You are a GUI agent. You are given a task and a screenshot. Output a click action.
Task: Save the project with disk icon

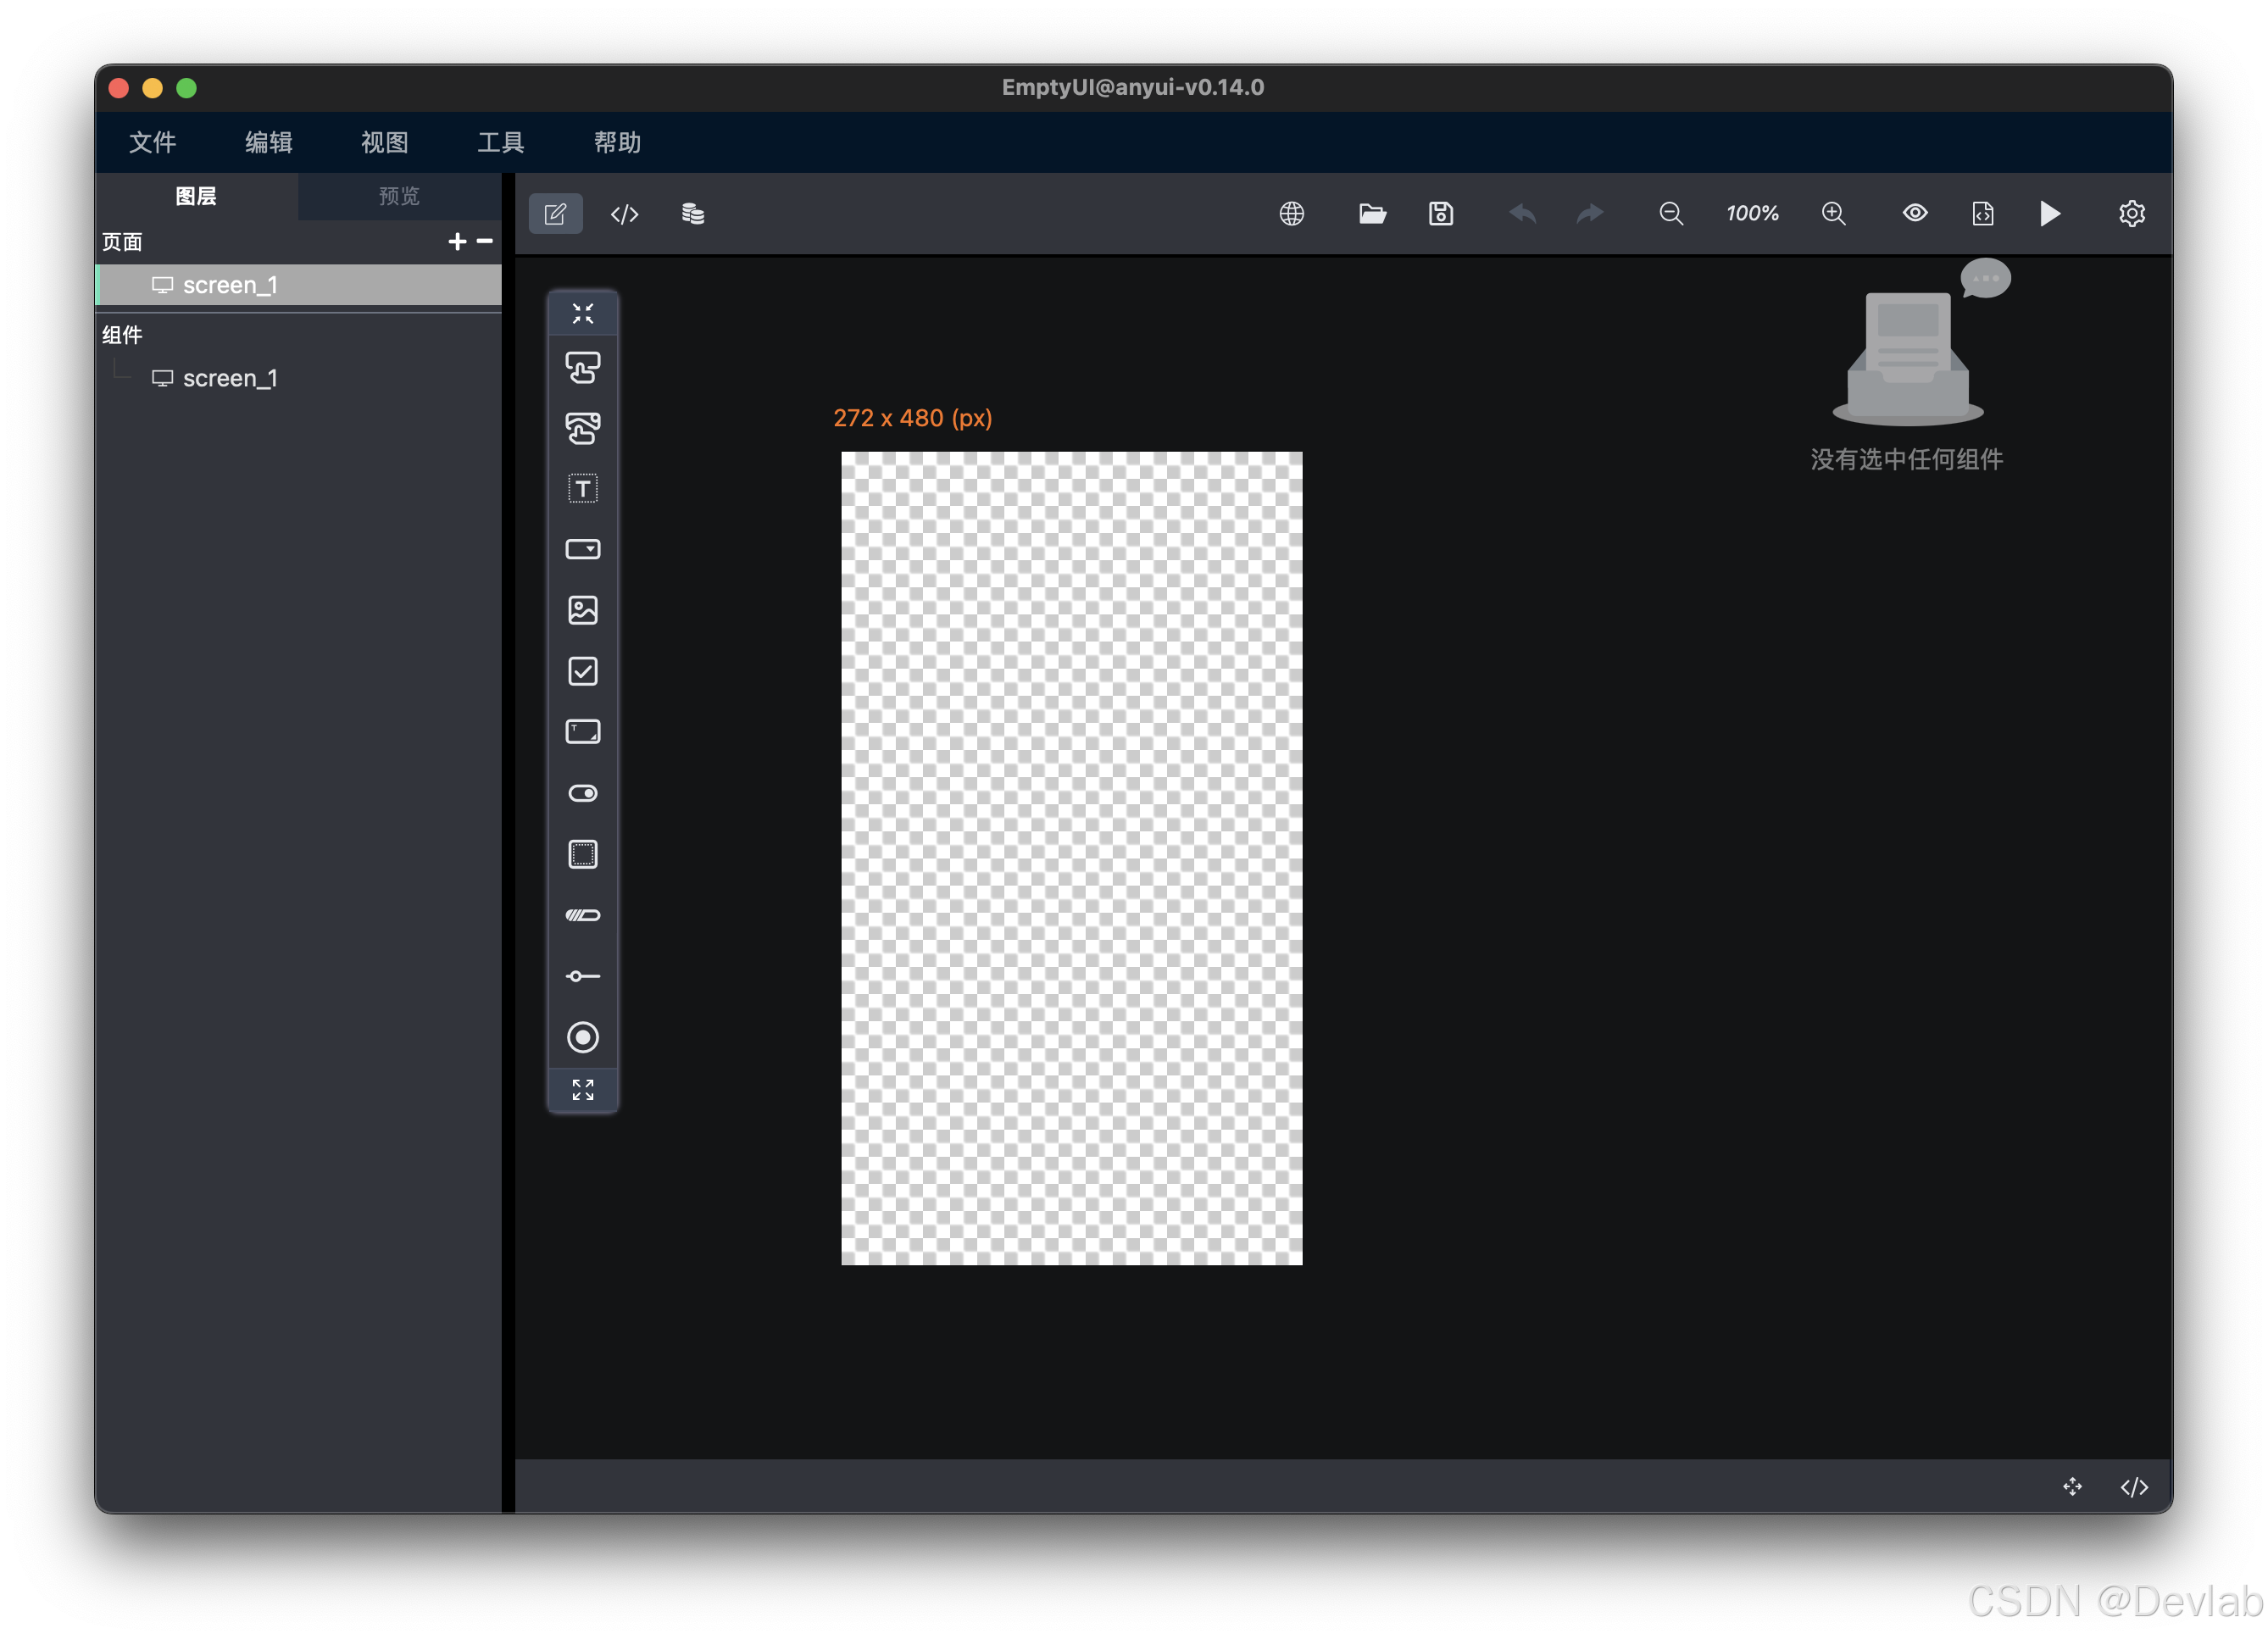1441,214
